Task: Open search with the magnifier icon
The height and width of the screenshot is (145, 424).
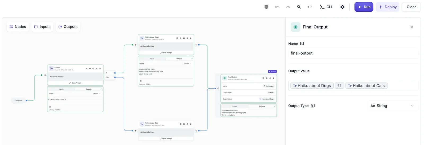Action: pos(299,7)
